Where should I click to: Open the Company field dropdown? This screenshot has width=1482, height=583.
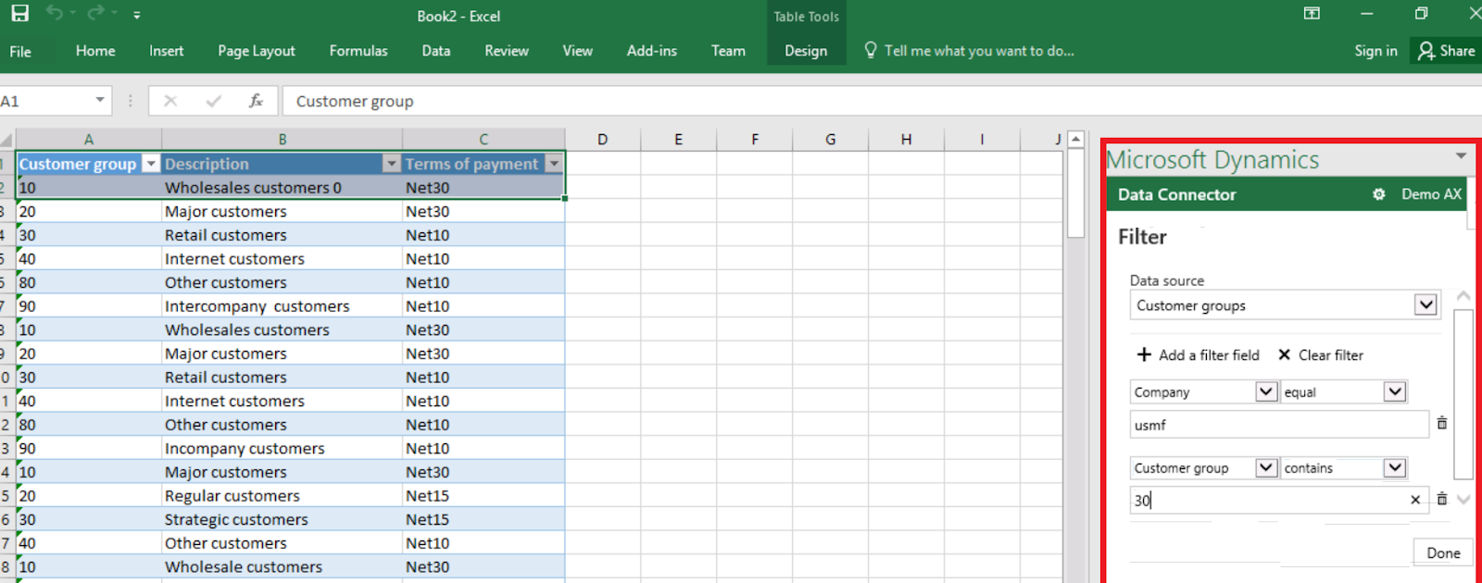pyautogui.click(x=1266, y=391)
